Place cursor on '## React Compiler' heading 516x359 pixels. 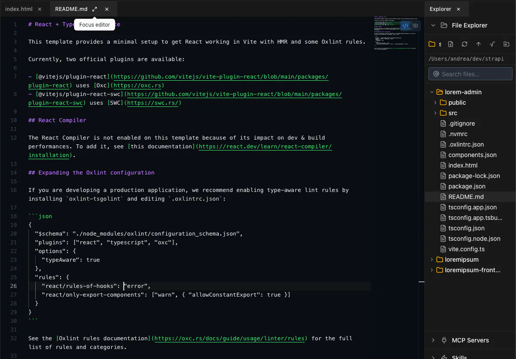tap(57, 120)
